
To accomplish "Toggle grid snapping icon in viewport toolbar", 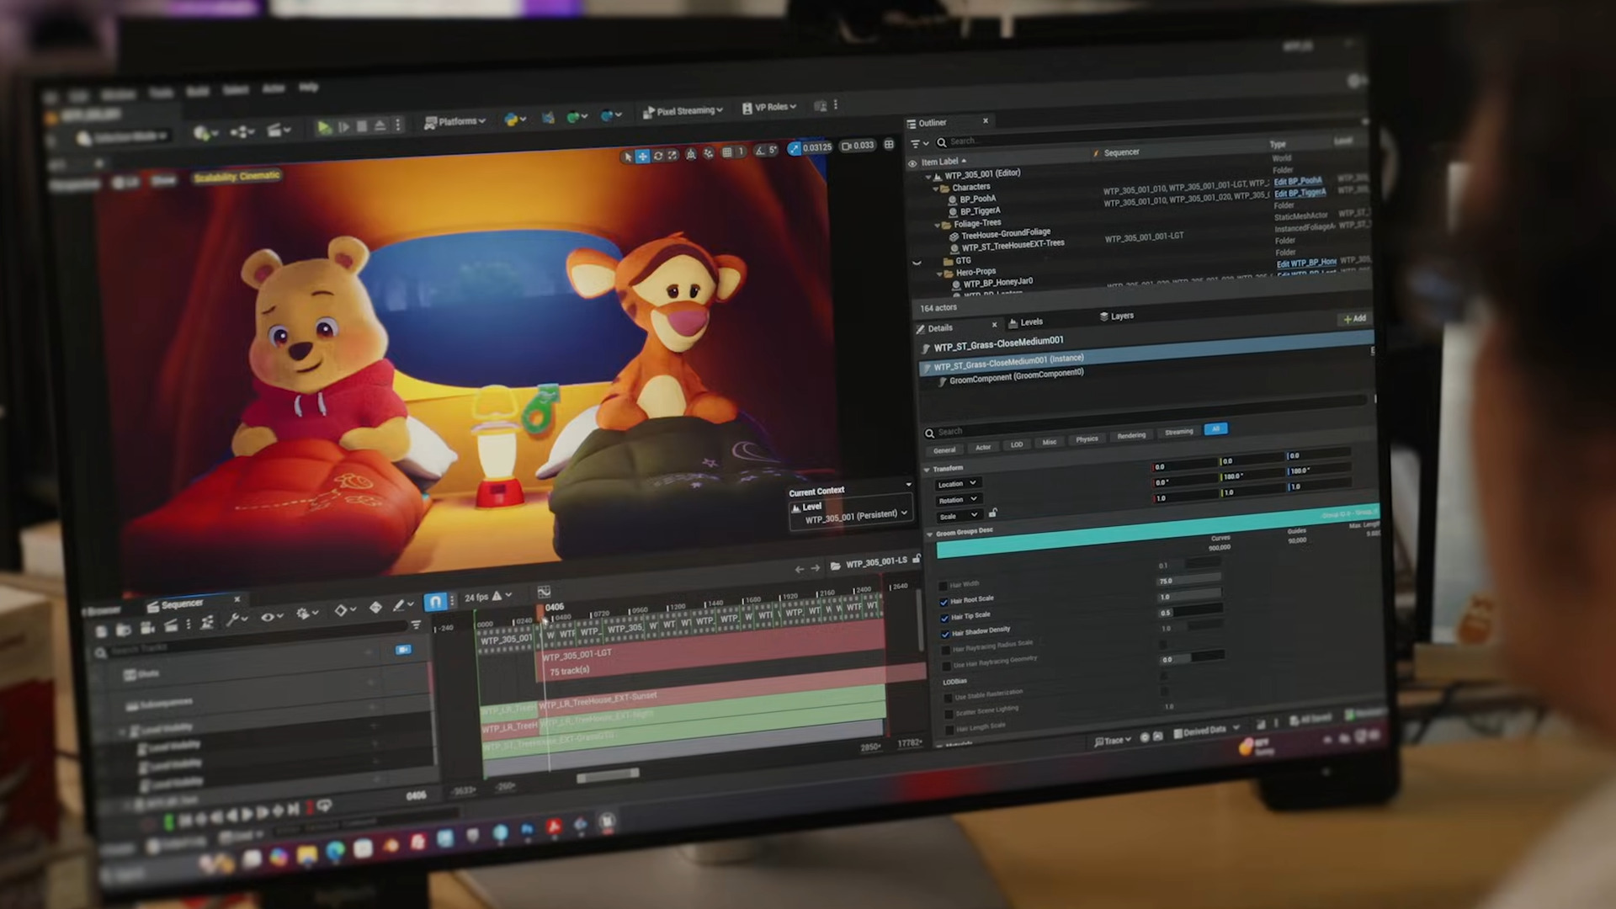I will pos(727,152).
